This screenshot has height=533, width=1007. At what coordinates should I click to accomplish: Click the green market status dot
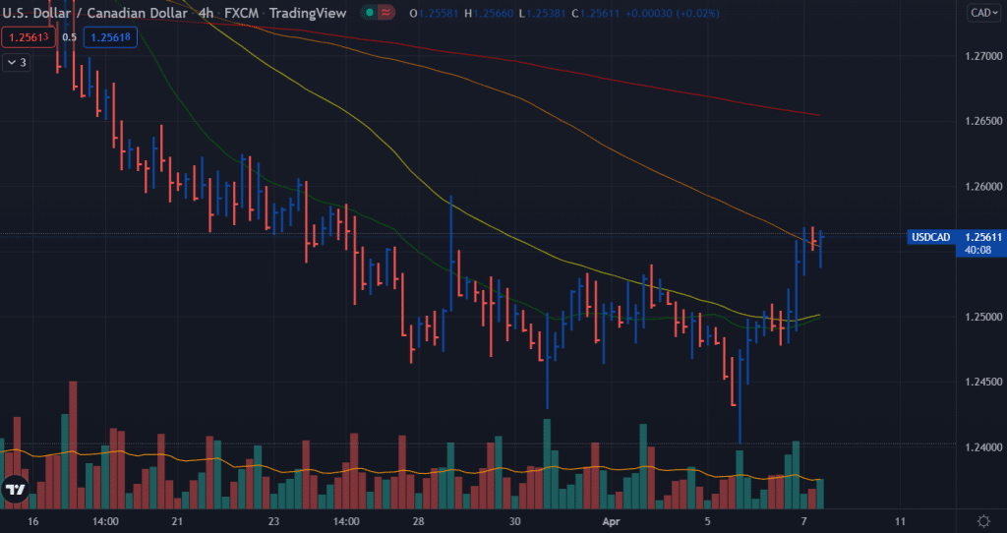369,12
